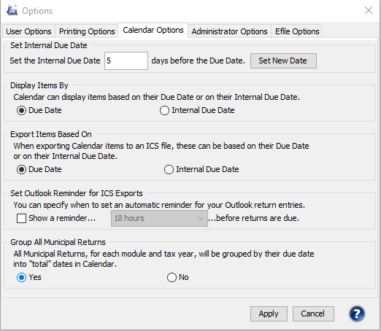Close the Options dialog window
Image resolution: width=381 pixels, height=331 pixels.
369,10
